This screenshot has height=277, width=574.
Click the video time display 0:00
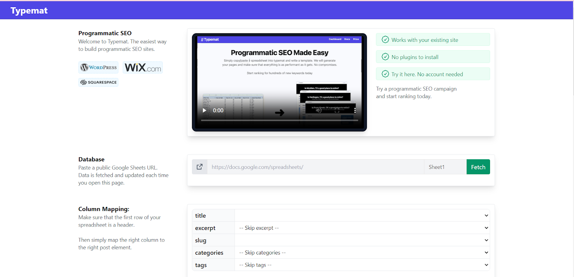click(x=218, y=110)
